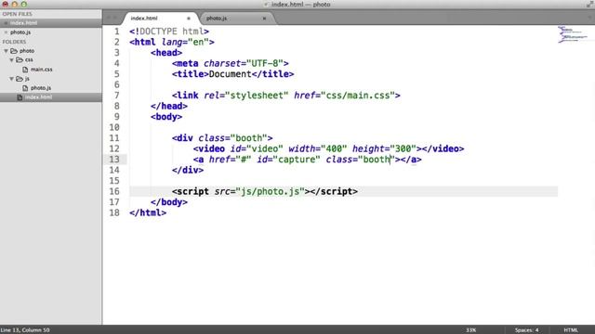Toggle full screen arrows in title bar
Viewport: 595px width, 334px height.
[x=589, y=4]
